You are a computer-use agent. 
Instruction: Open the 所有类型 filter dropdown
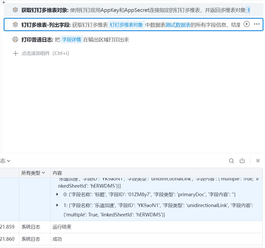point(33,173)
